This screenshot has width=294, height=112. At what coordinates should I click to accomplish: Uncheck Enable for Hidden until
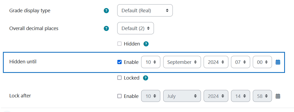coord(120,62)
